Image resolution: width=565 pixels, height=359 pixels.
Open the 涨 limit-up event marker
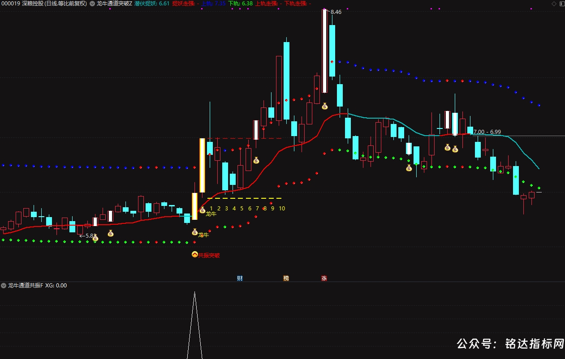click(324, 278)
